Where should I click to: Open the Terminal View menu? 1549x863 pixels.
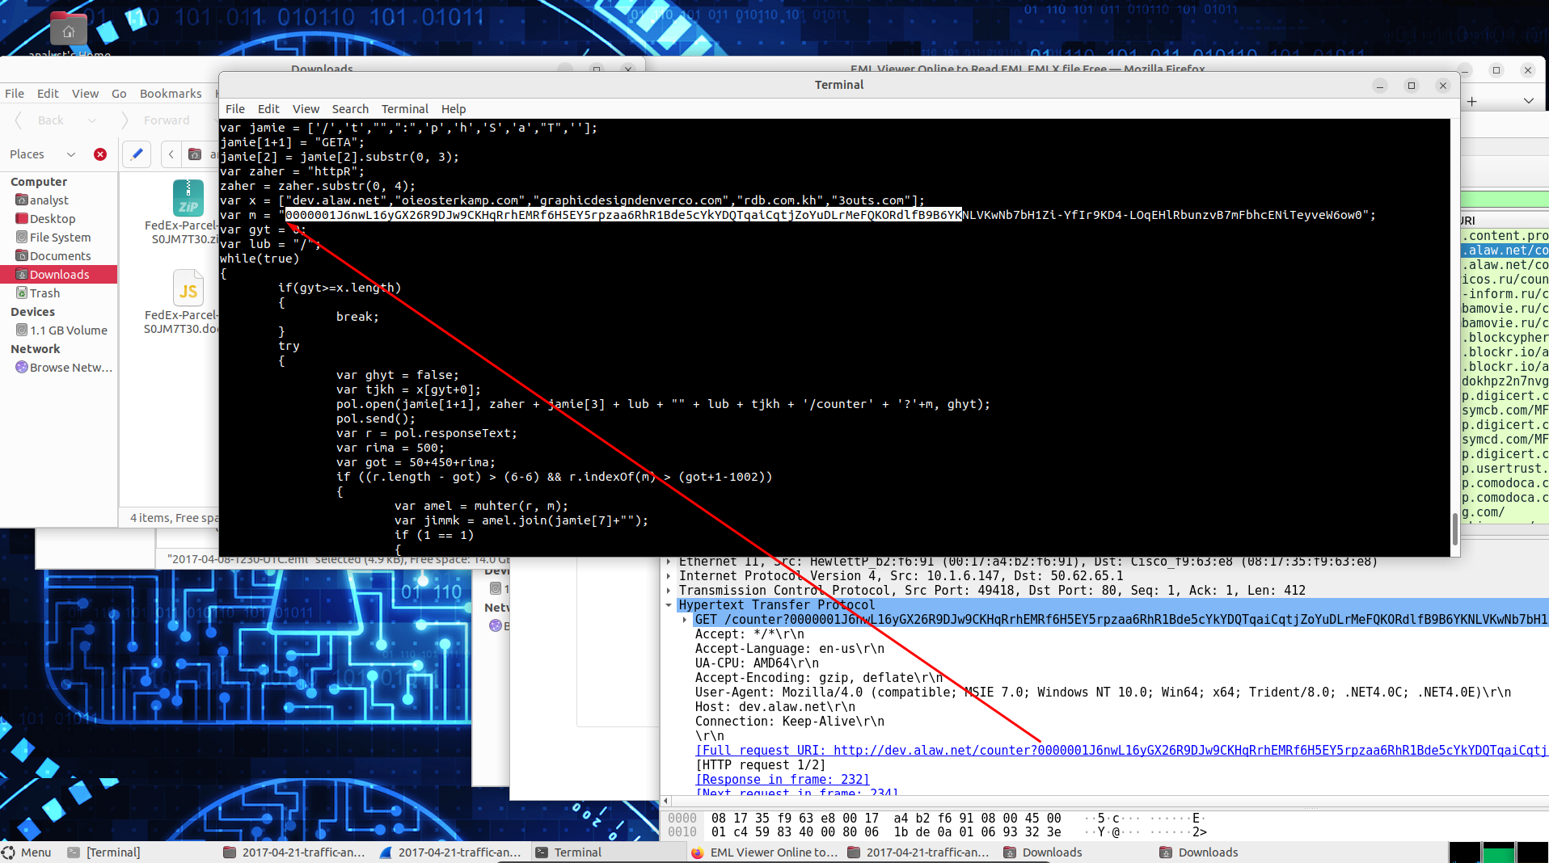point(306,109)
